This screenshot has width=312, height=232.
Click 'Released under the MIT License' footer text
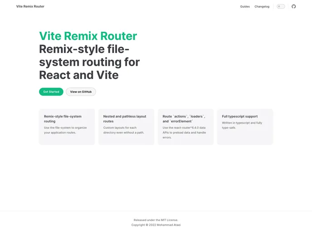point(156,220)
